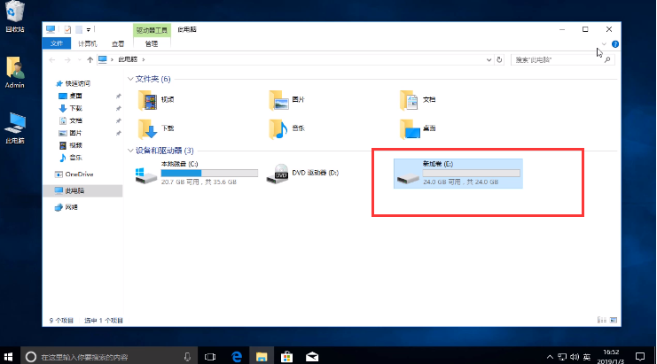Open the 视频 (Videos) folder
This screenshot has width=657, height=364.
(147, 100)
